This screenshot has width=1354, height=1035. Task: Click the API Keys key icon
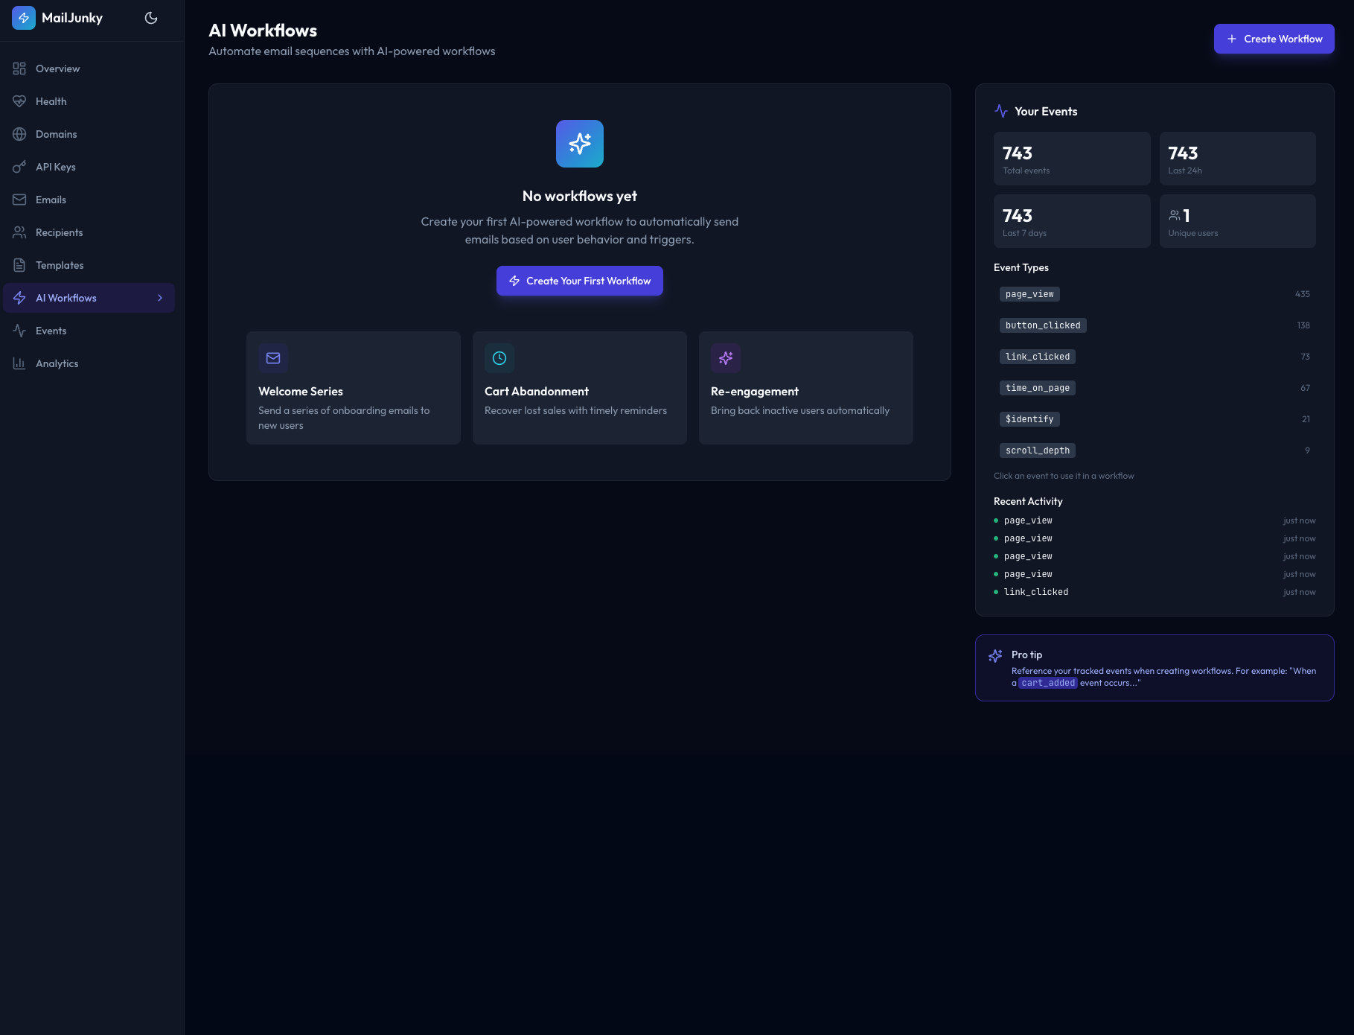20,167
